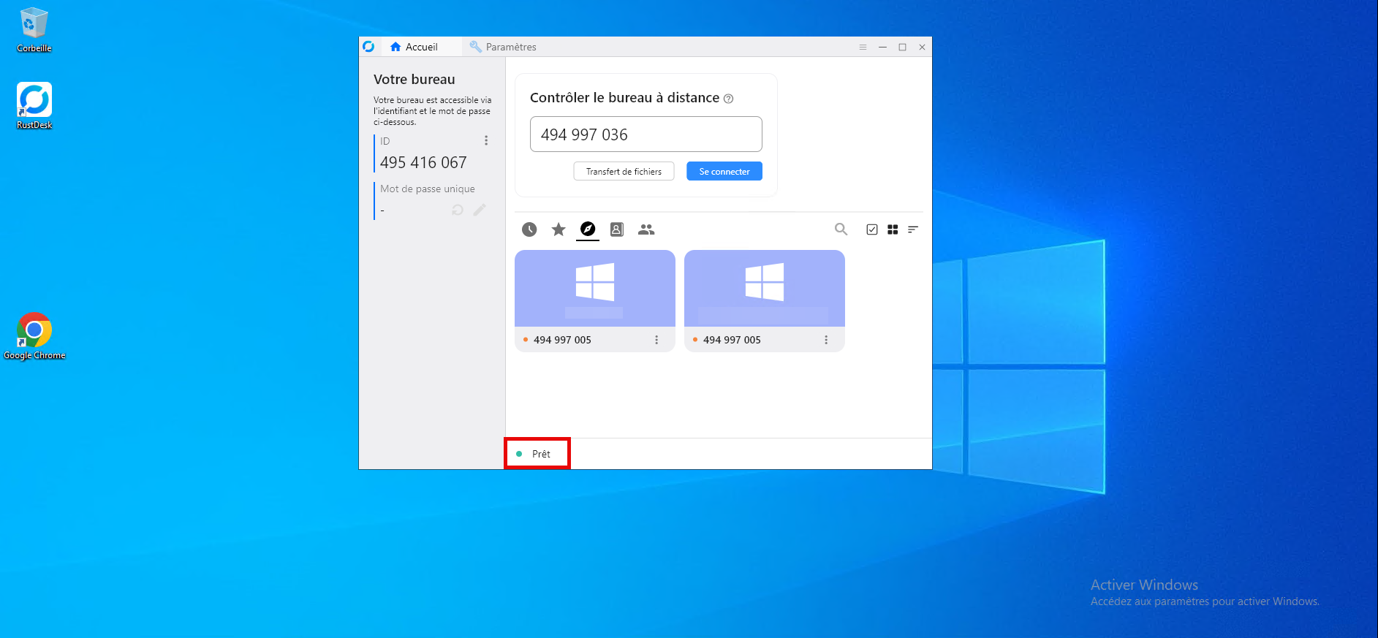Switch to the Paramètres tab
The image size is (1378, 638).
(503, 47)
